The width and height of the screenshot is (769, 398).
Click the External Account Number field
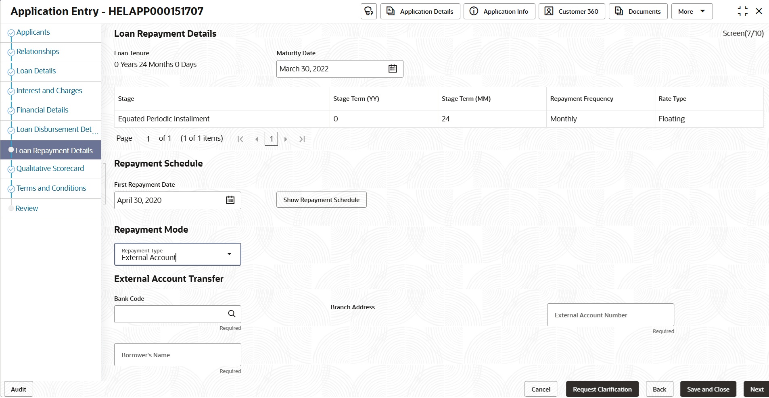610,315
